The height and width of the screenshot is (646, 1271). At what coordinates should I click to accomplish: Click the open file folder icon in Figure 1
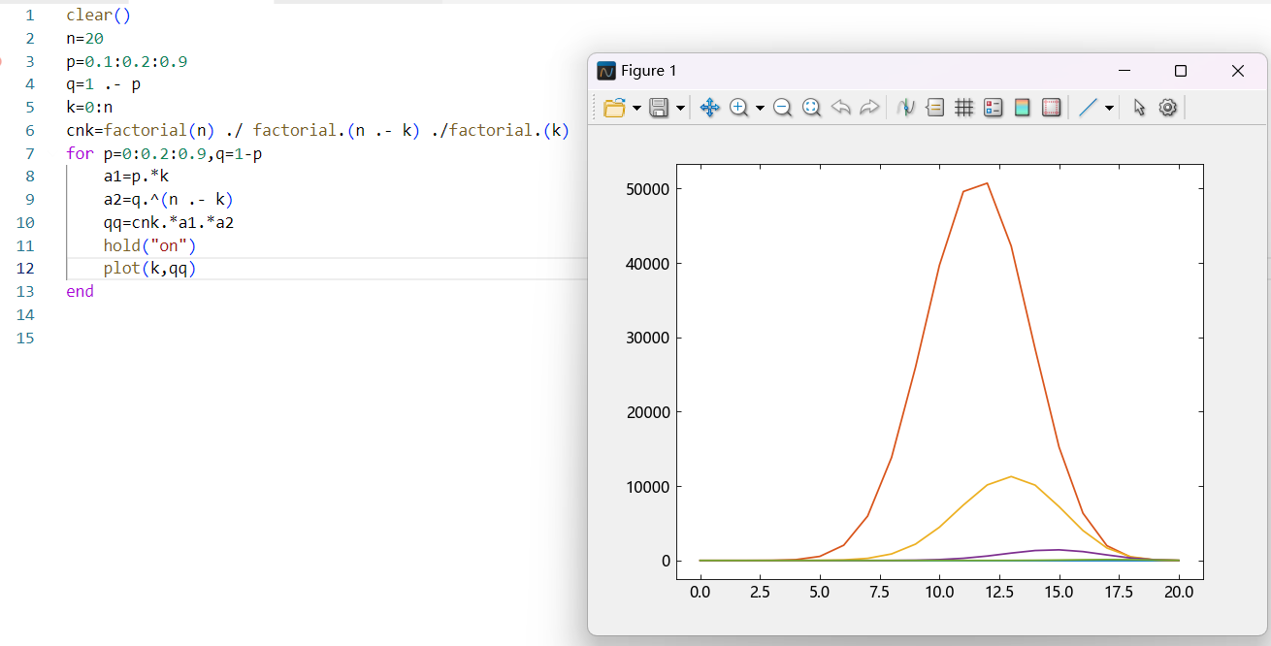tap(613, 108)
